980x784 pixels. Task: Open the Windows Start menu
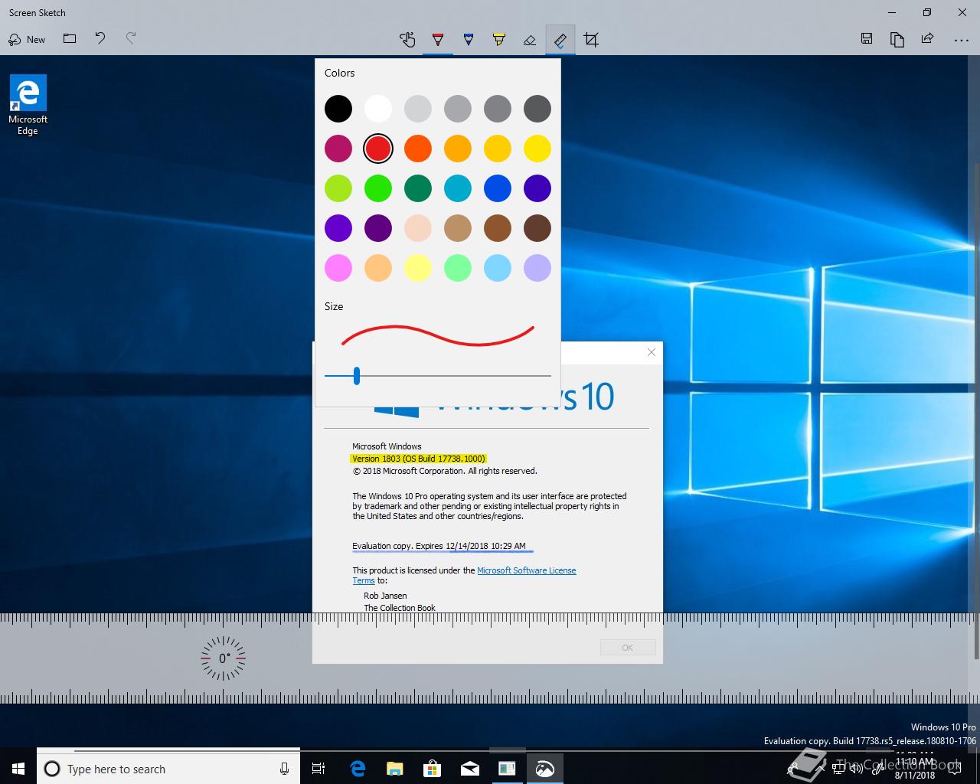pyautogui.click(x=18, y=769)
